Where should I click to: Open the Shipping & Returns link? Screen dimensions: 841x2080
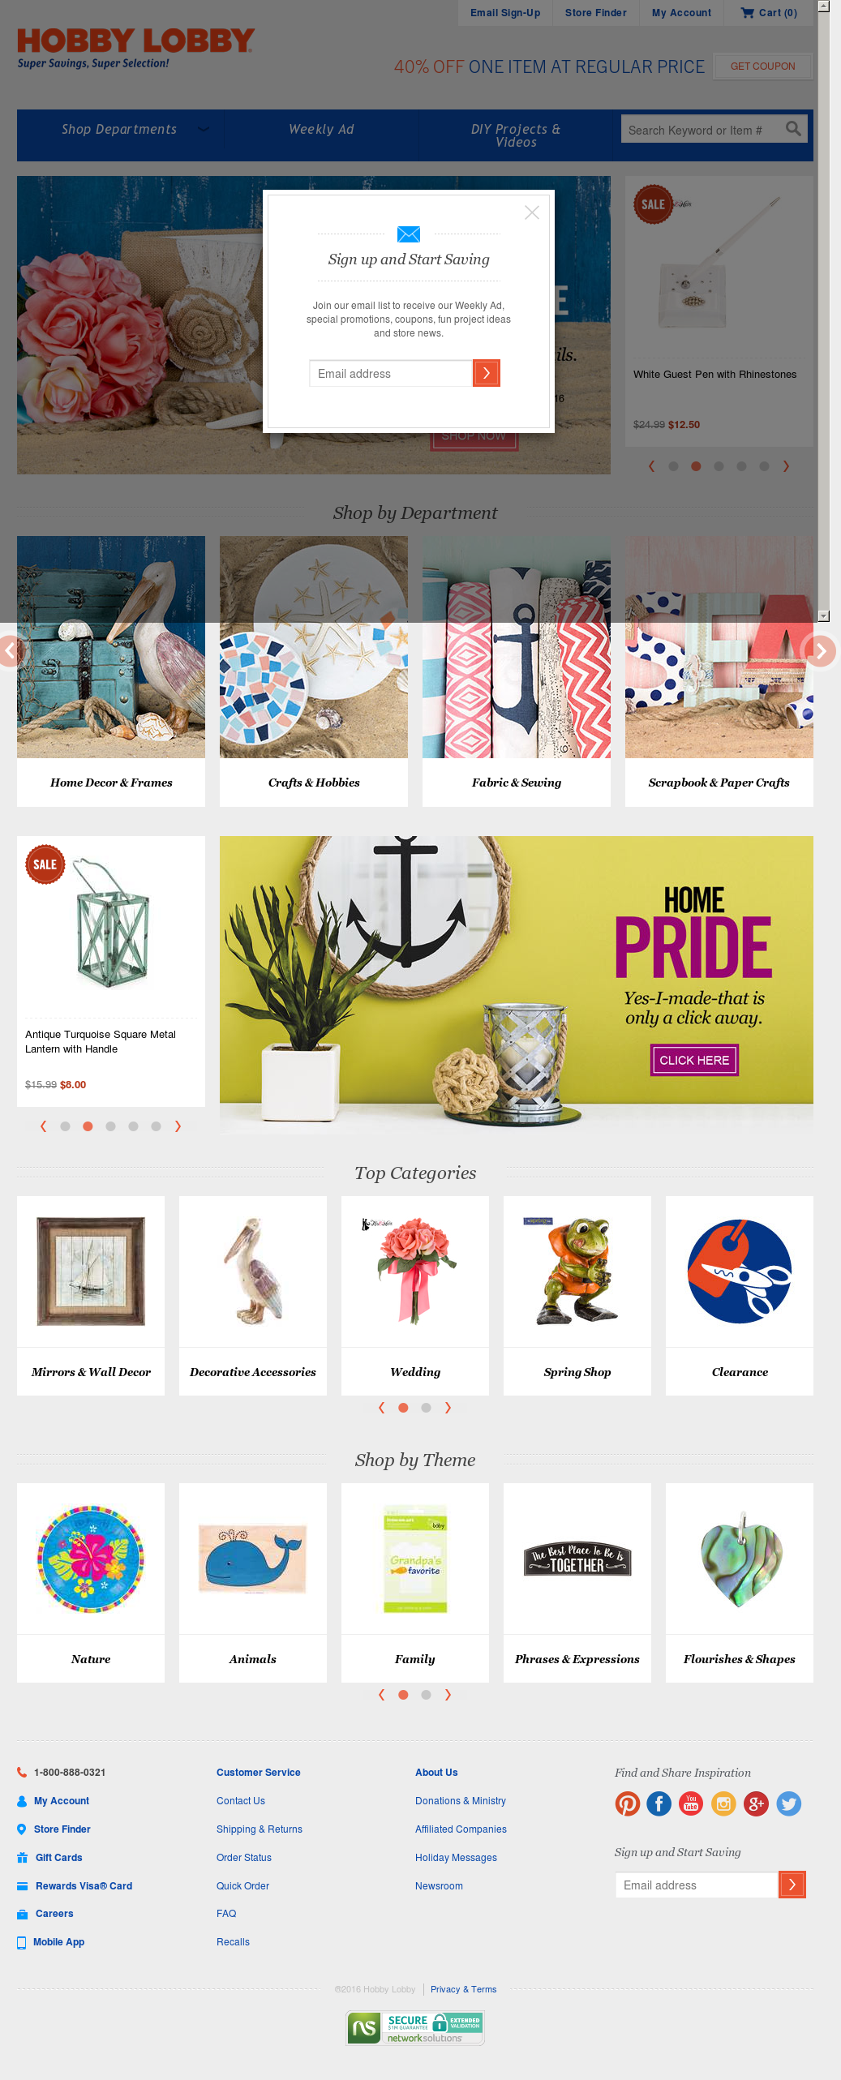click(x=260, y=1829)
